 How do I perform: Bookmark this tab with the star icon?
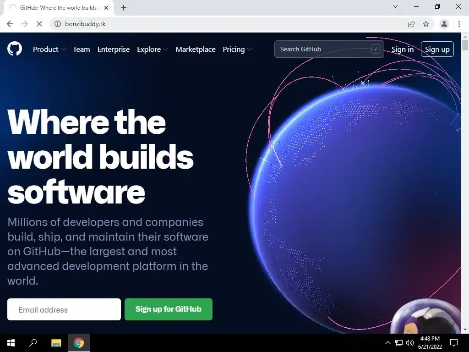(426, 24)
